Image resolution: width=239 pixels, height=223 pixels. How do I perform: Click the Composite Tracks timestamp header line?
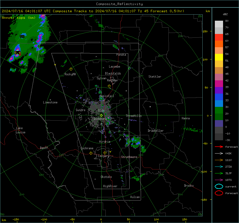click(x=93, y=11)
